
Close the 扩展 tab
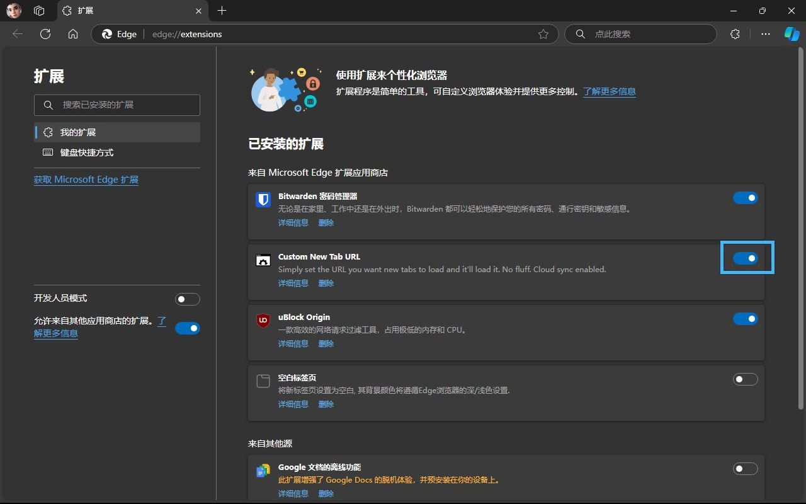click(199, 11)
